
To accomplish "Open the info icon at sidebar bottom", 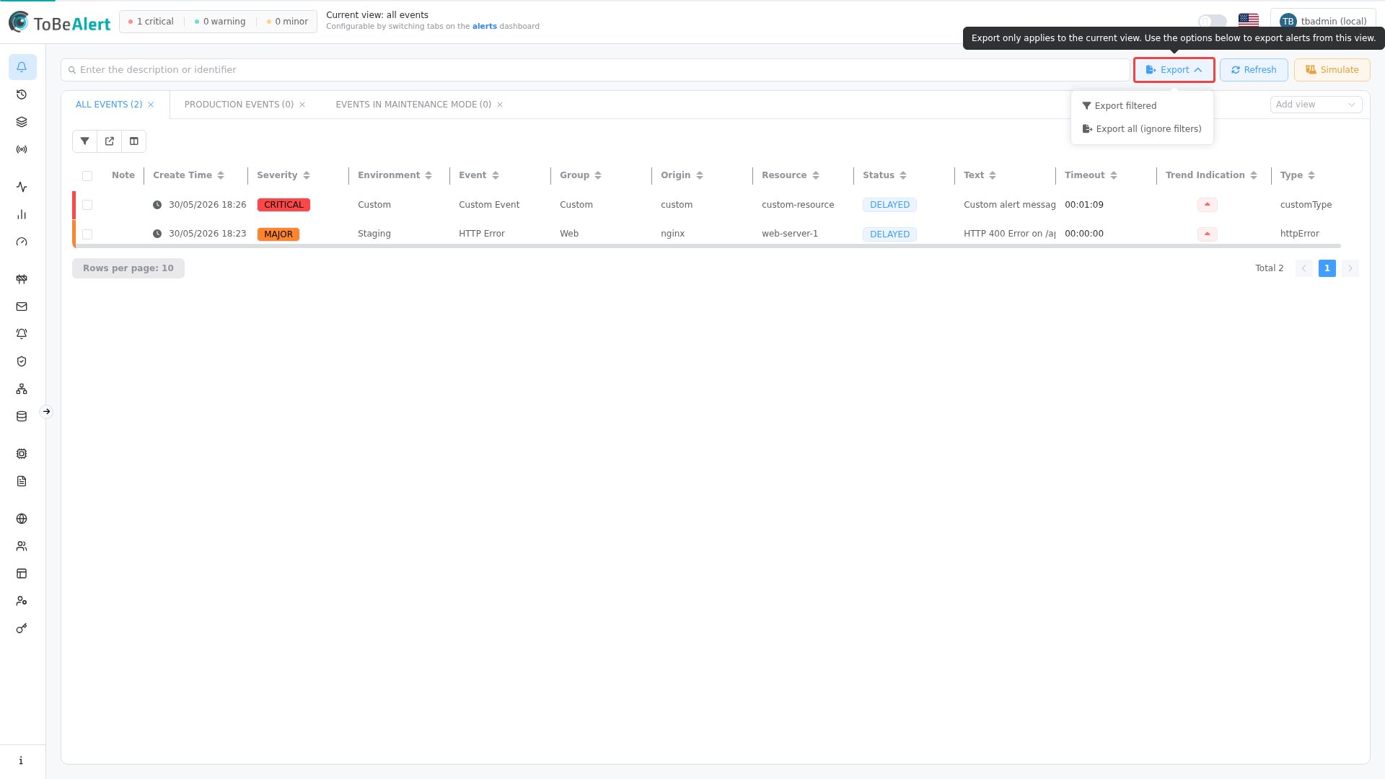I will coord(22,760).
